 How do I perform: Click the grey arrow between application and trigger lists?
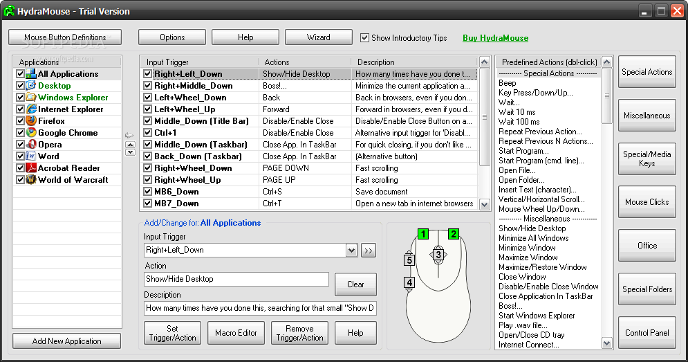tap(129, 136)
